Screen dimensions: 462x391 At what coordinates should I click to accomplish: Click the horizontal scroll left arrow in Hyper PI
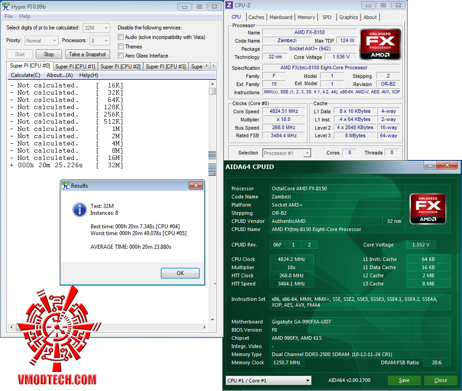[x=11, y=327]
